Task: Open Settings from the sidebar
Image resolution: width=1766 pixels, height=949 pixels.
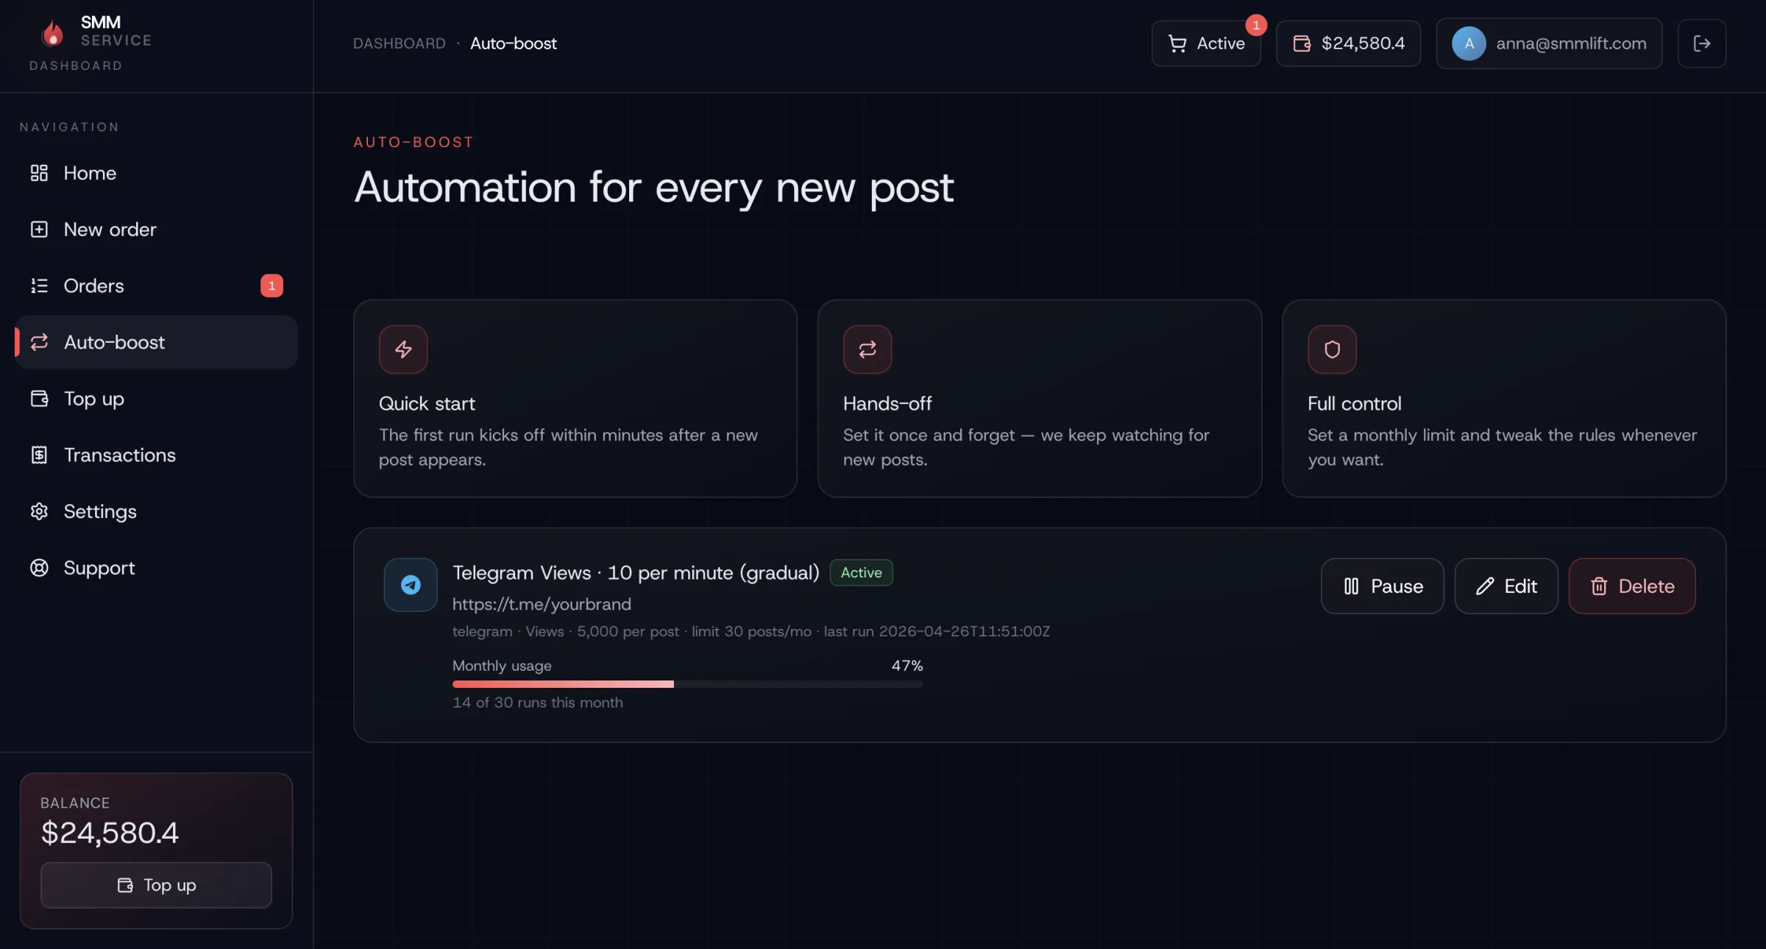Action: tap(100, 511)
